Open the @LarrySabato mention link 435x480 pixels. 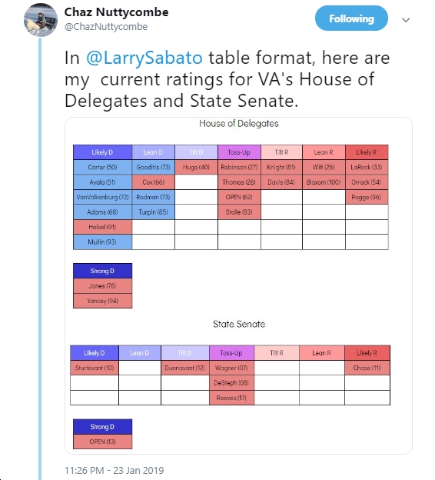(144, 58)
